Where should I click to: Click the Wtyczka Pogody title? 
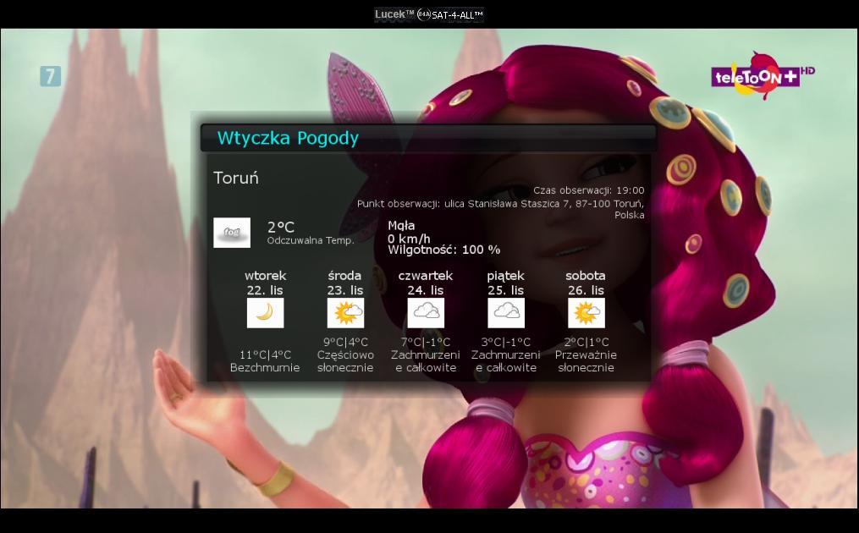(288, 138)
